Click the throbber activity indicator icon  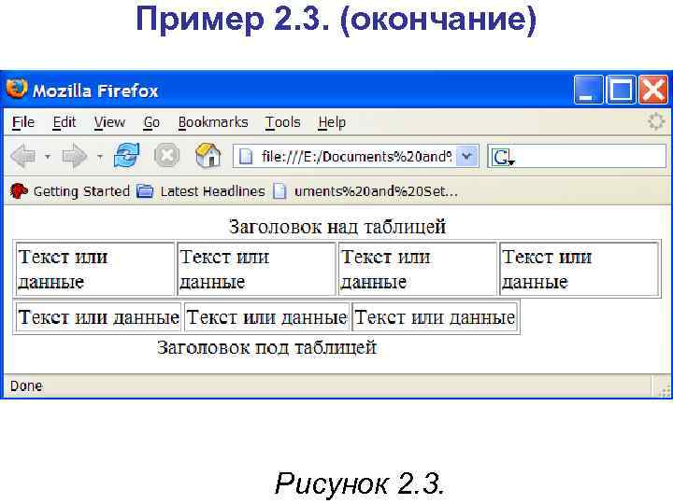coord(656,121)
